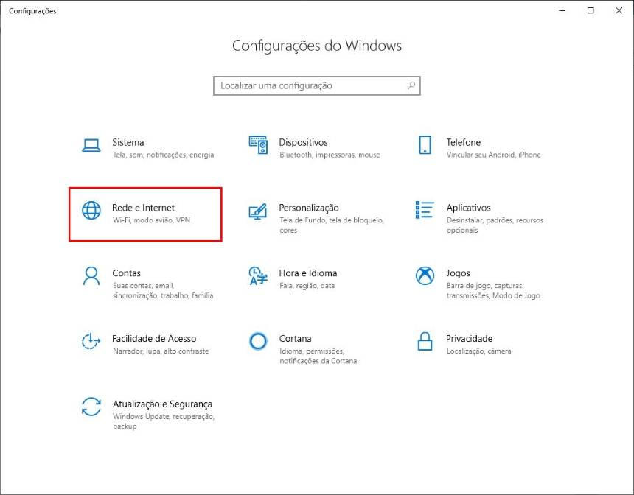The image size is (634, 495).
Task: Open the Dispositivos keyboard and speaker icon
Action: point(258,145)
